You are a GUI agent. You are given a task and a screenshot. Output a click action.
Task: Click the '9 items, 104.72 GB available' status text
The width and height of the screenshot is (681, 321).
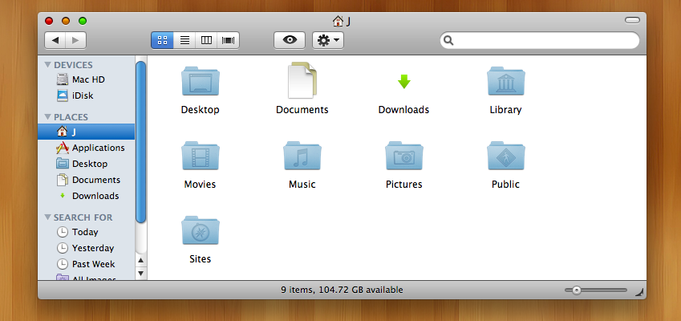(x=342, y=290)
